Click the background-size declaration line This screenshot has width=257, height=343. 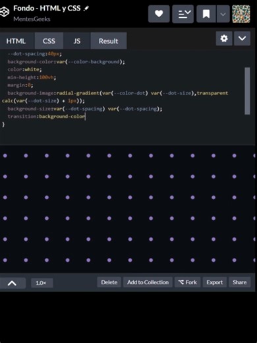pyautogui.click(x=85, y=109)
